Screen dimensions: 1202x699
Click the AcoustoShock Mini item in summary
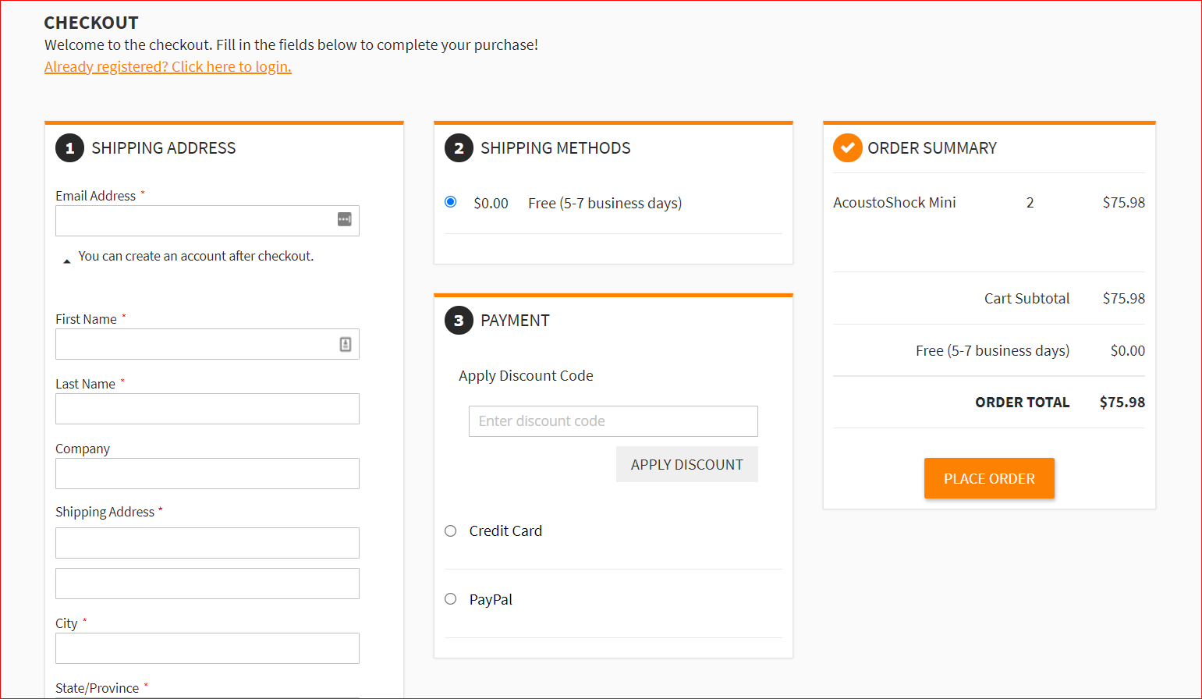pos(894,203)
